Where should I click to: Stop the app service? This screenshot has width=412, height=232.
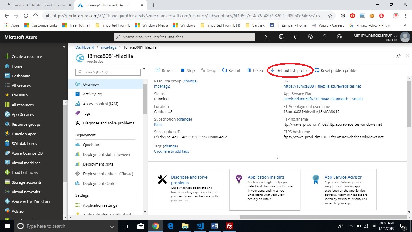coord(188,70)
